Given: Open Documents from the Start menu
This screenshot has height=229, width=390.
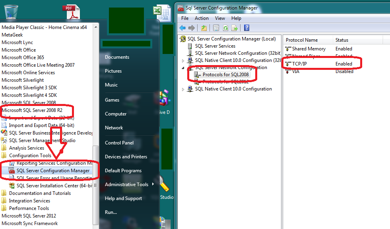Looking at the screenshot, I should 117,57.
